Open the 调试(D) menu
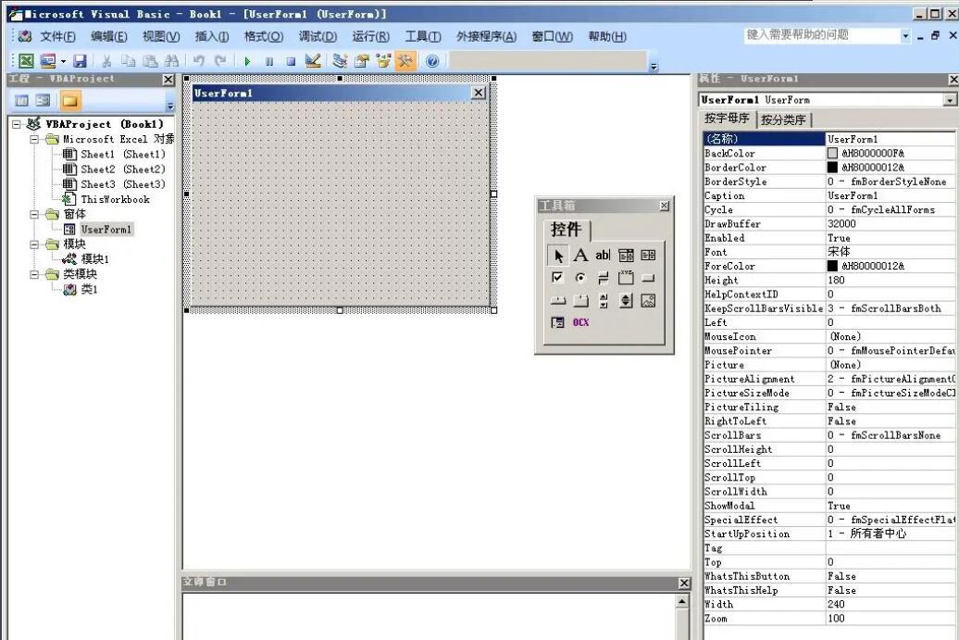959x640 pixels. click(318, 37)
